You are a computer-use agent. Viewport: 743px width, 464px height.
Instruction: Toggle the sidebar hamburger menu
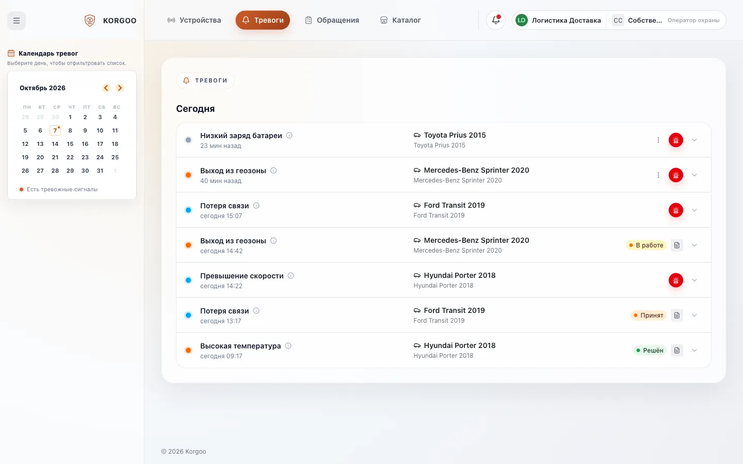click(x=17, y=21)
